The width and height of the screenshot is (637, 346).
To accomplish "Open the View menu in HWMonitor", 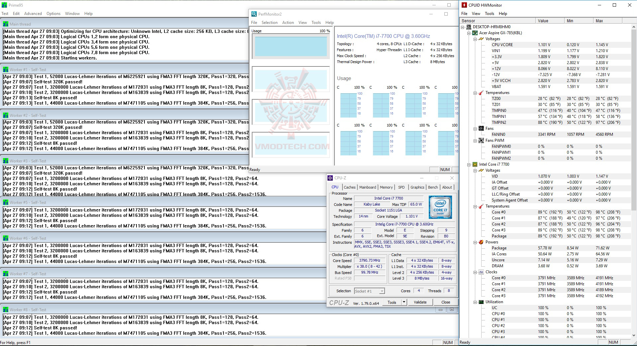I will point(476,14).
